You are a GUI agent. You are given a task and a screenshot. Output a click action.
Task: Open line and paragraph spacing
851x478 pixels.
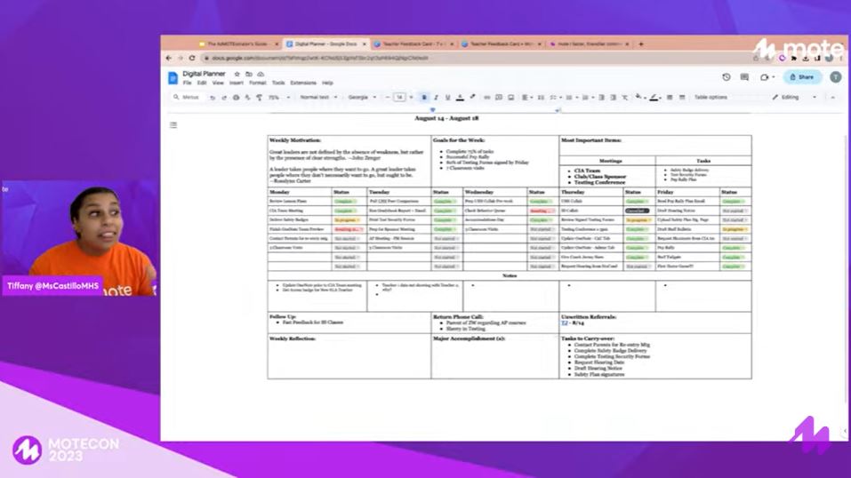pyautogui.click(x=541, y=98)
